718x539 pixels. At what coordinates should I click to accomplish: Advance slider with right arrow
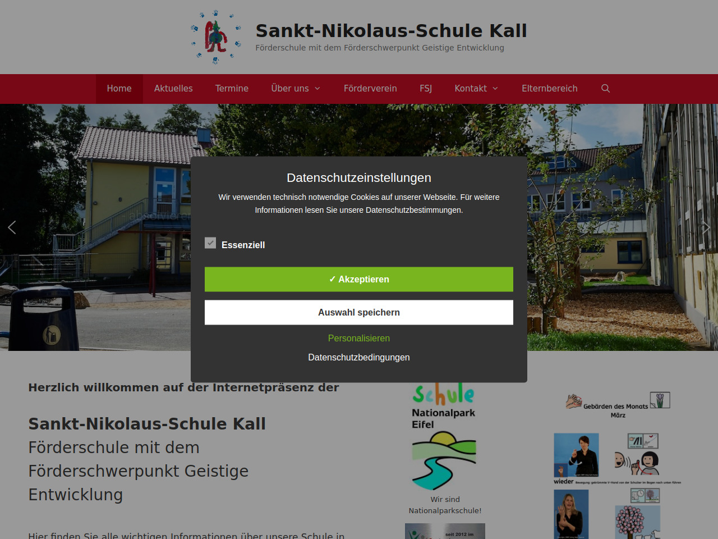[706, 227]
